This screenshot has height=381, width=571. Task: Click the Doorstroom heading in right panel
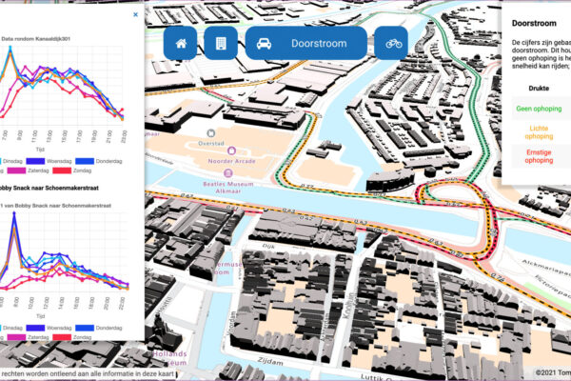(534, 23)
